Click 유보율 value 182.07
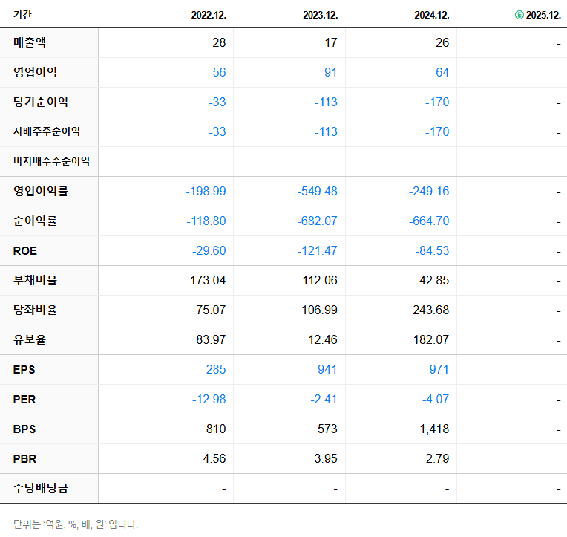This screenshot has height=537, width=567. click(x=431, y=339)
